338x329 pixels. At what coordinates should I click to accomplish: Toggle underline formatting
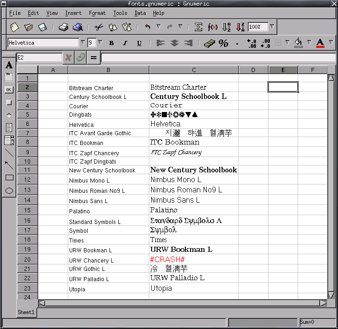click(x=139, y=43)
